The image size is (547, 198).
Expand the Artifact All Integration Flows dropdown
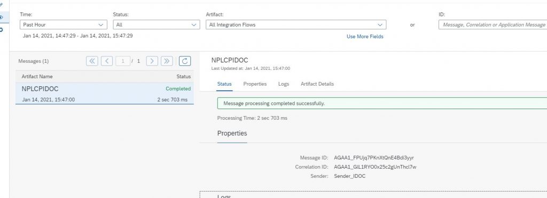click(296, 24)
